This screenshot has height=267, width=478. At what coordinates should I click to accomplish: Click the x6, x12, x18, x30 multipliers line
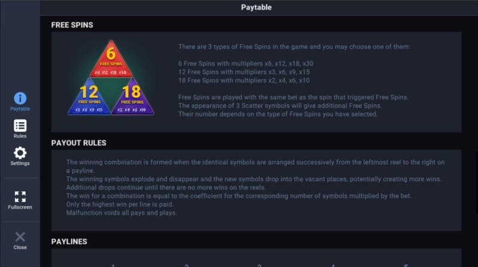(x=245, y=63)
